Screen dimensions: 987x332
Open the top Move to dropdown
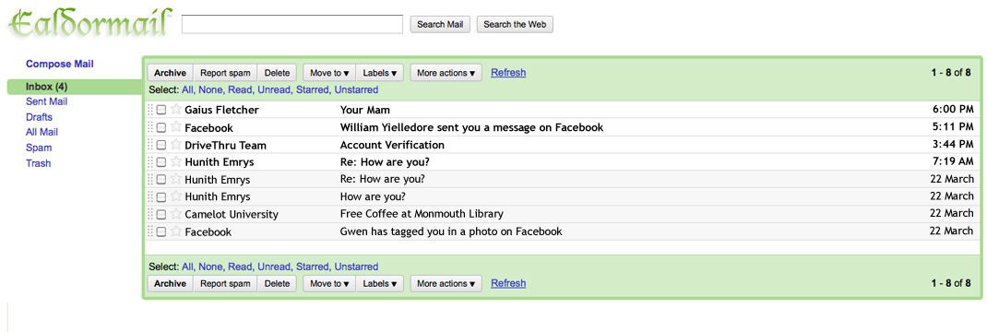tap(329, 73)
